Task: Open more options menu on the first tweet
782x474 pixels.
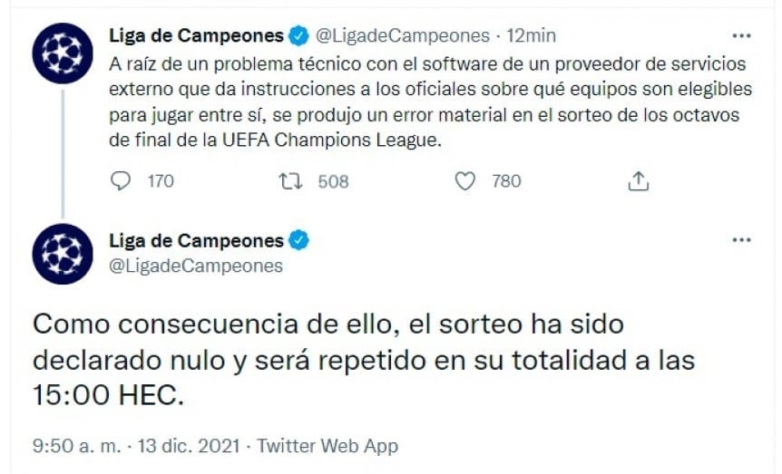Action: tap(741, 35)
